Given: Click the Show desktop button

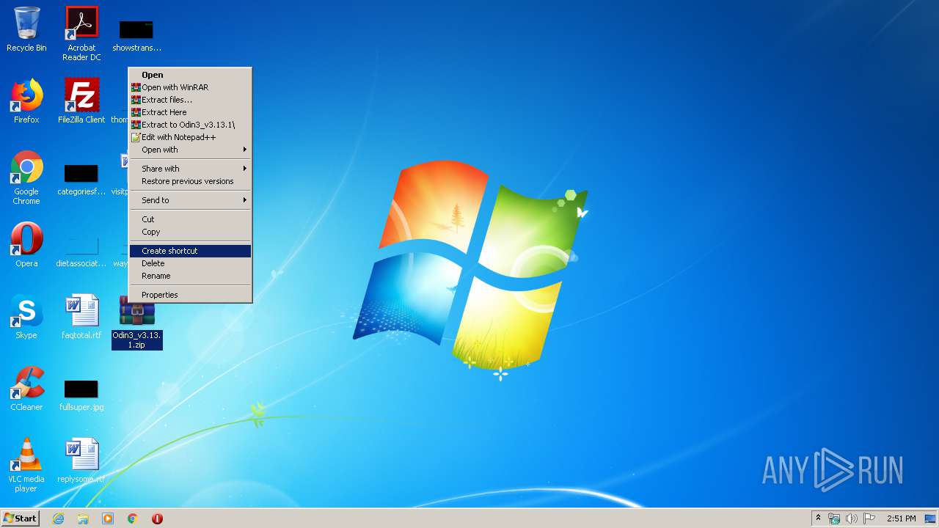Looking at the screenshot, I should coord(930,518).
